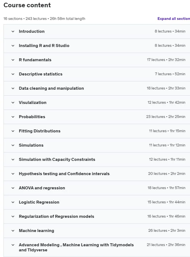Expand ANOVA and regression chevron

coord(13,188)
